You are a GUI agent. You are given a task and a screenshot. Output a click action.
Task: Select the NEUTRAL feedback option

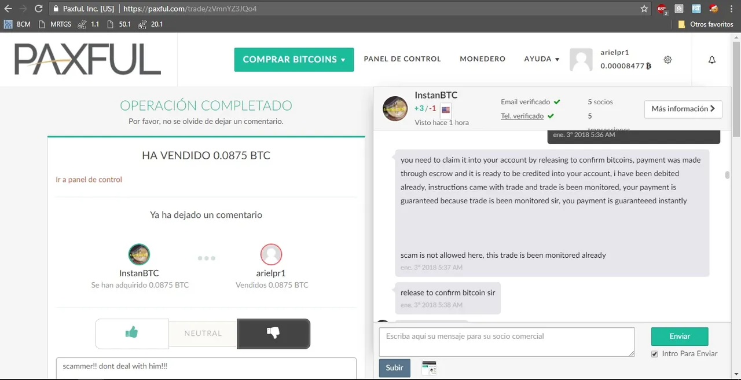click(x=203, y=334)
